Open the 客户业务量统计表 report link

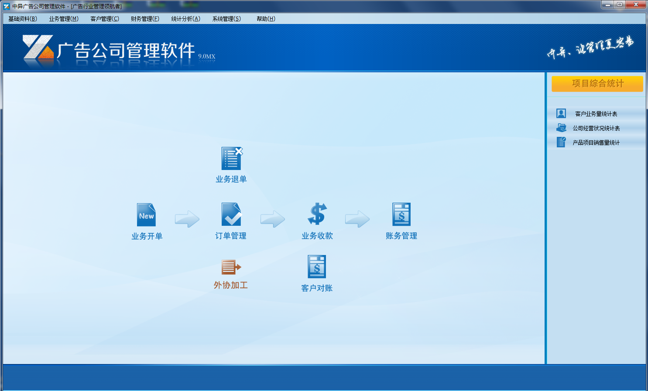click(x=596, y=114)
